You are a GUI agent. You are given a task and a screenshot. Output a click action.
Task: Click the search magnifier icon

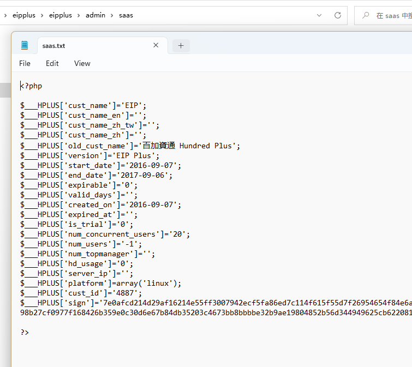366,15
